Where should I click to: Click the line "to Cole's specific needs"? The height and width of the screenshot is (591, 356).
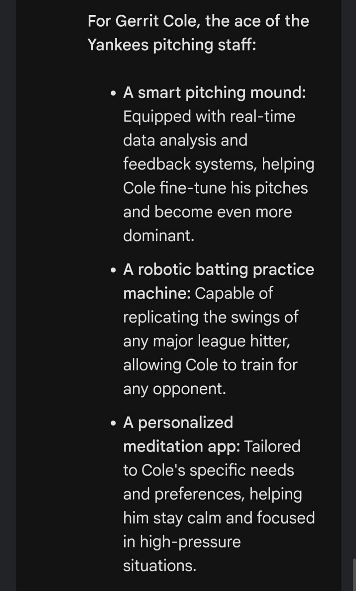pyautogui.click(x=208, y=470)
